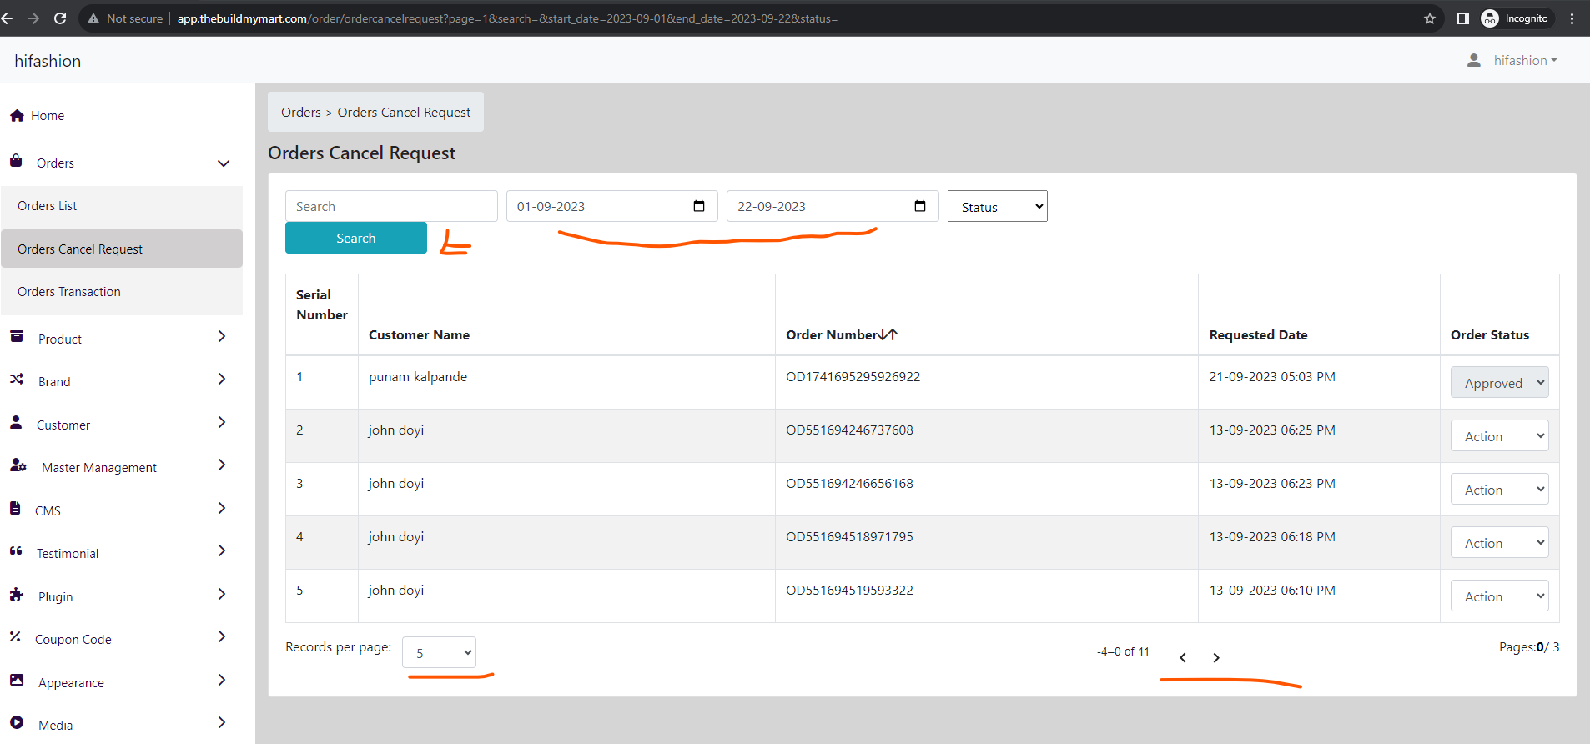Click the Product box icon
Image resolution: width=1590 pixels, height=744 pixels.
(17, 336)
